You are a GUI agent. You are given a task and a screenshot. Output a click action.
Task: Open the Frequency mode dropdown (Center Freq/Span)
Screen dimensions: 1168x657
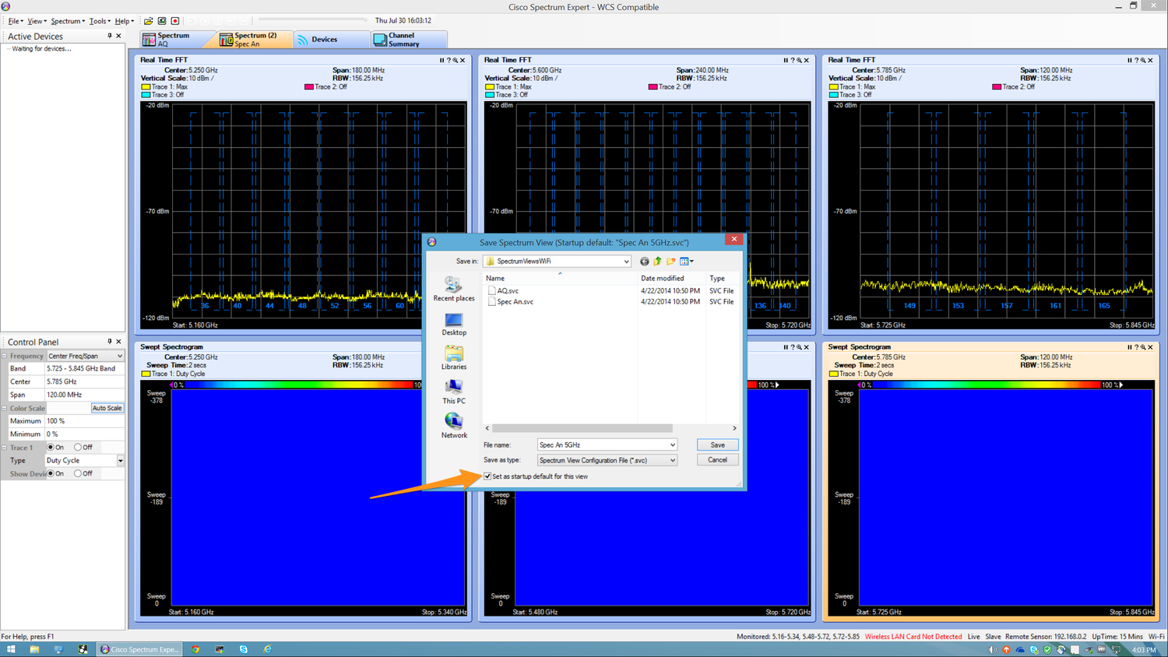(x=120, y=356)
